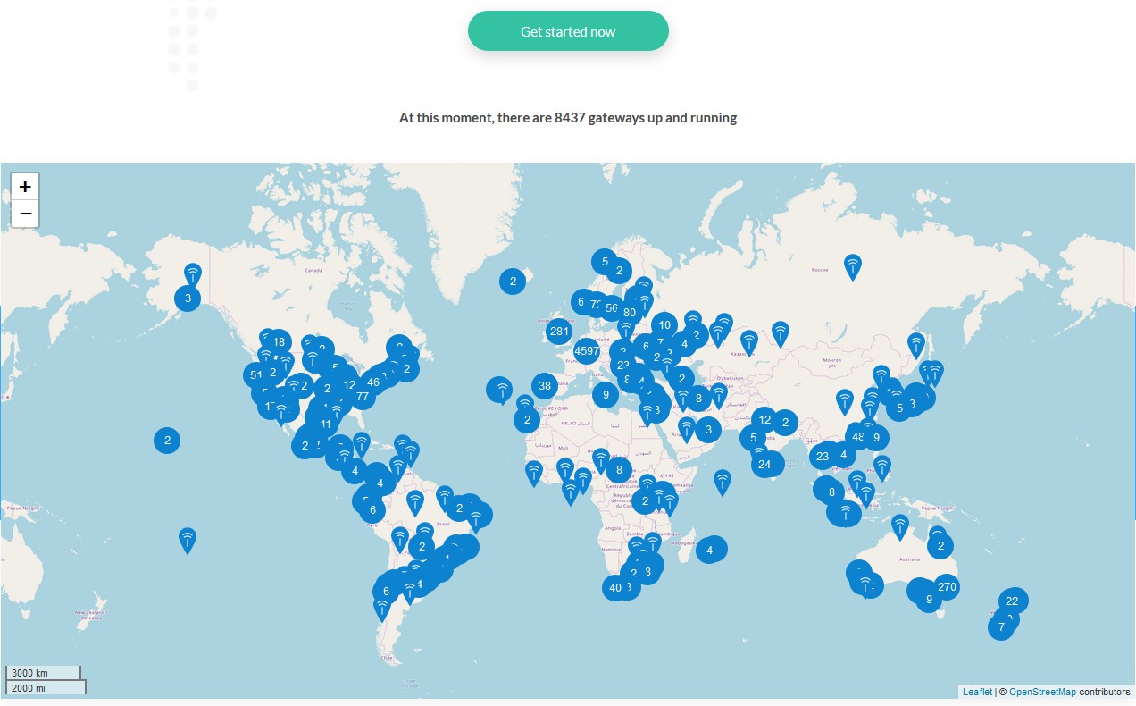Open the 9 cluster in the Mediterranean
The height and width of the screenshot is (706, 1136).
coord(606,394)
